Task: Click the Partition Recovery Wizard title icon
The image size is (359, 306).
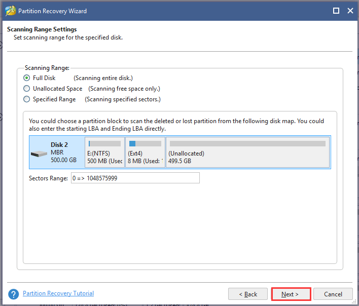Action: pyautogui.click(x=11, y=11)
